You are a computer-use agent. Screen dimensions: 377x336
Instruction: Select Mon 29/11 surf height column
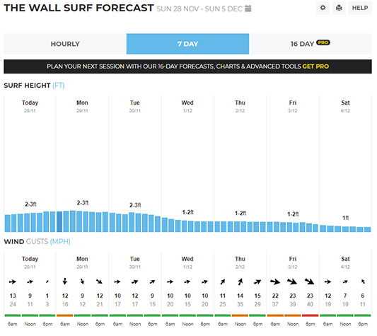(x=83, y=163)
